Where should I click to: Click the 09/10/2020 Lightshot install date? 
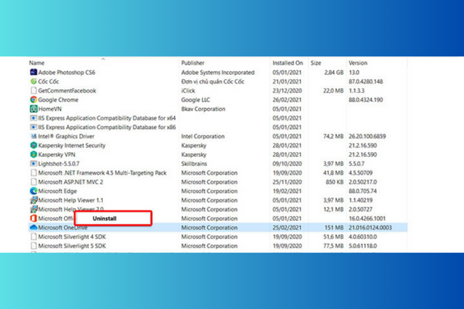(287, 164)
